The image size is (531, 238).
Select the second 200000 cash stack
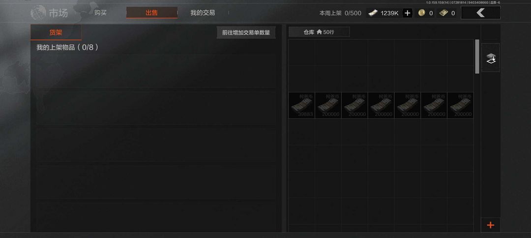(x=354, y=105)
